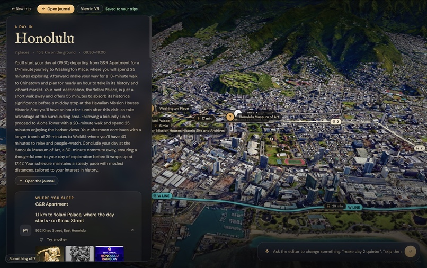Click Saved to your trips label
The height and width of the screenshot is (268, 427).
[x=121, y=9]
